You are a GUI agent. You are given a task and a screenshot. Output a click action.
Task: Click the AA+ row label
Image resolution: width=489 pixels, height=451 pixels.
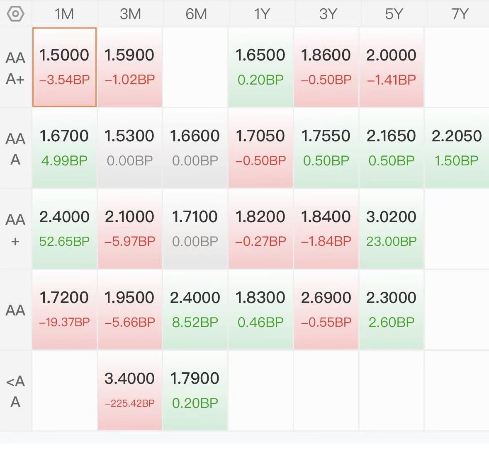point(16,229)
